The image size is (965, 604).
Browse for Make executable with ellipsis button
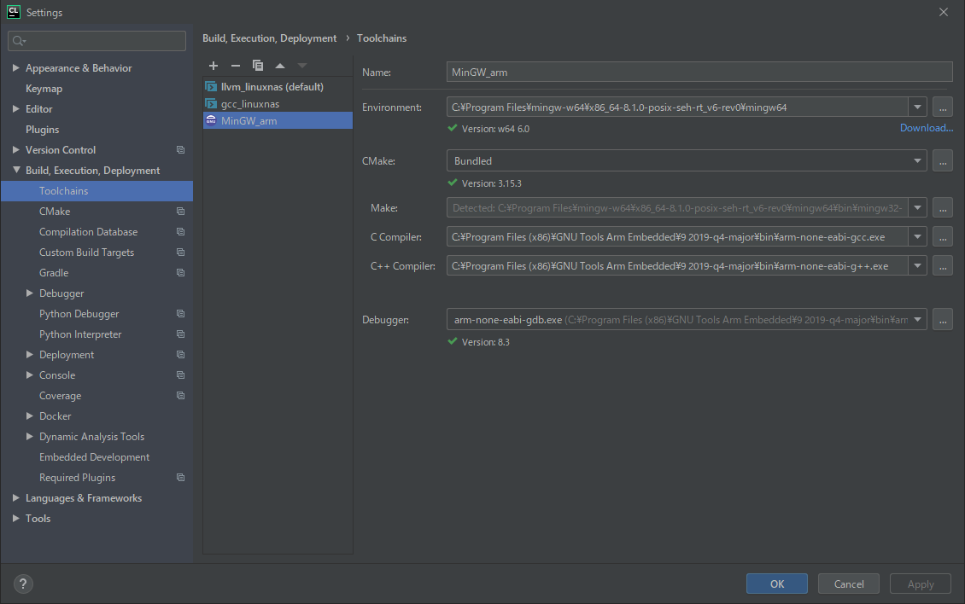pyautogui.click(x=942, y=208)
